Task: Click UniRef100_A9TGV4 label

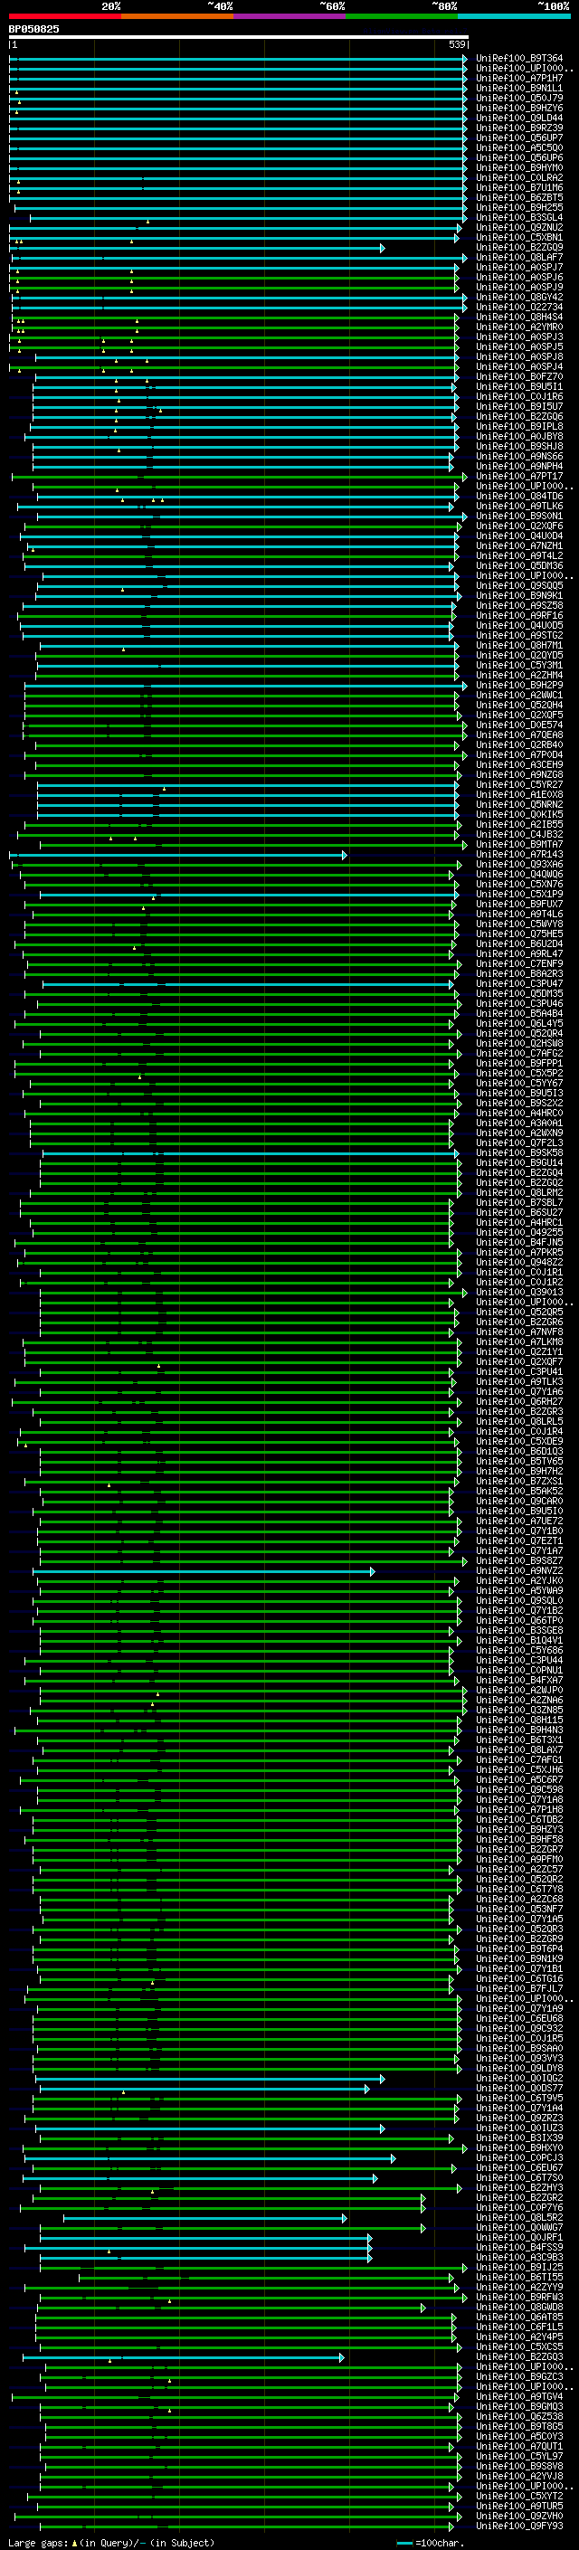Action: click(x=519, y=2395)
